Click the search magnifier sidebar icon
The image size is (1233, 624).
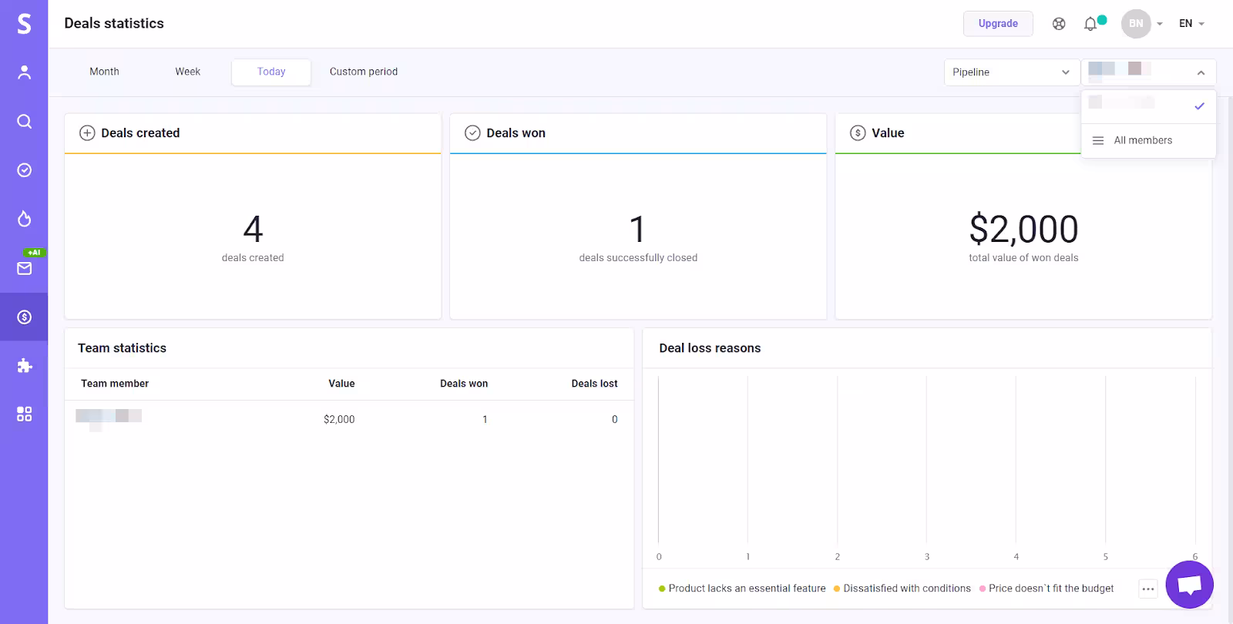pos(24,122)
